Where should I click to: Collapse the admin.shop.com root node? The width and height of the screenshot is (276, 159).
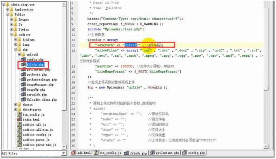(4, 4)
